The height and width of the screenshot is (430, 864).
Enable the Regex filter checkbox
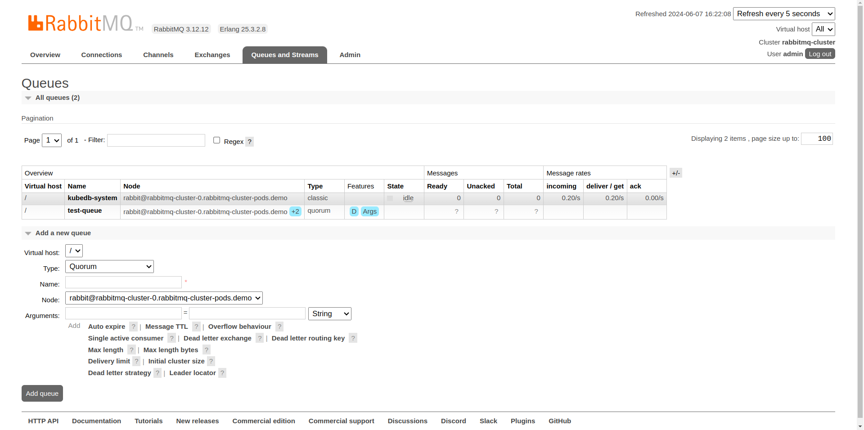coord(216,140)
